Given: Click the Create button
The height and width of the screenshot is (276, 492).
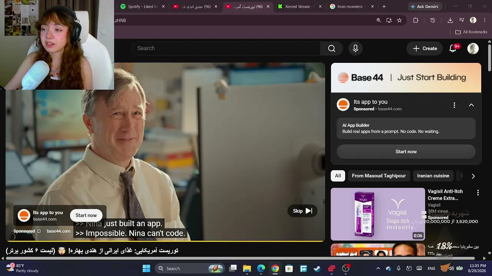Looking at the screenshot, I should coord(425,48).
